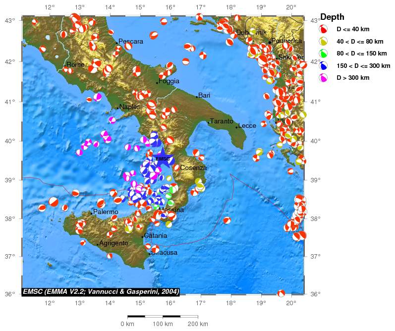Click the blue beachball legend icon for 150 < D <= 300 km
Viewport: 395px width, 331px height.
[323, 65]
